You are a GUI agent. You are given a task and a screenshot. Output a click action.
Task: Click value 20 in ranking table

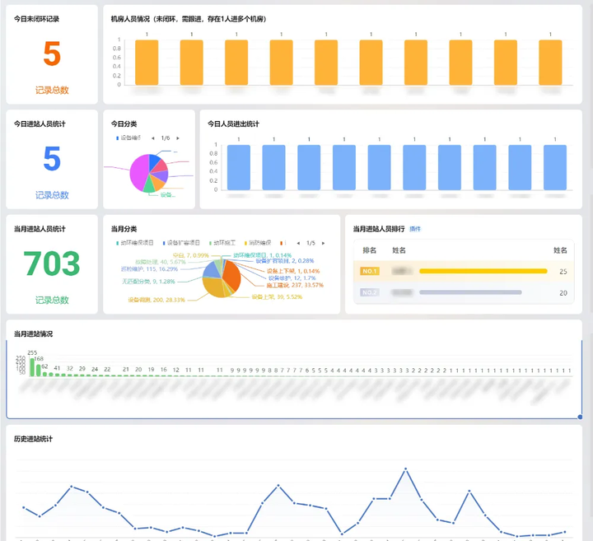563,293
